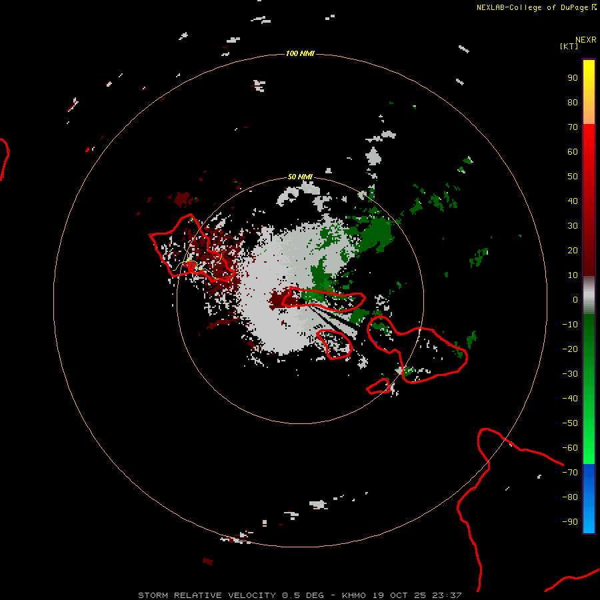Click the 10 value on velocity scale
The height and width of the screenshot is (600, 600).
pyautogui.click(x=573, y=275)
